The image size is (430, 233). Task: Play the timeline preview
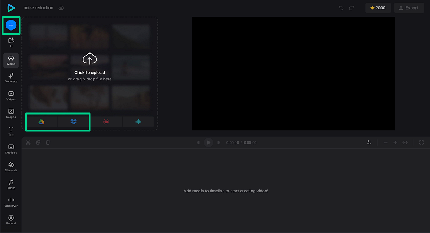(x=209, y=142)
